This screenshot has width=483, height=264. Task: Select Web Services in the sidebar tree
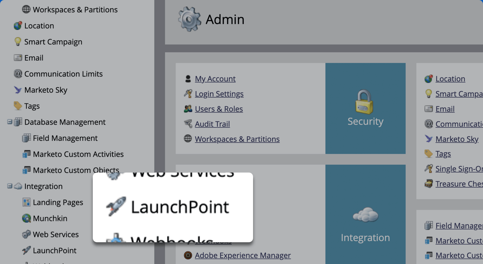[x=56, y=234]
